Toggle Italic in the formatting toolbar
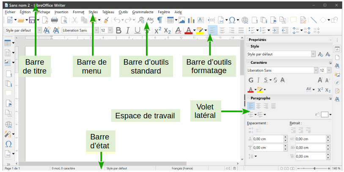The image size is (344, 172). (128, 30)
